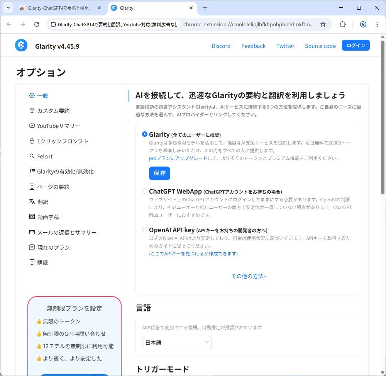The height and width of the screenshot is (376, 386).
Task: Click the Glarity logo icon in page header
Action: click(21, 45)
